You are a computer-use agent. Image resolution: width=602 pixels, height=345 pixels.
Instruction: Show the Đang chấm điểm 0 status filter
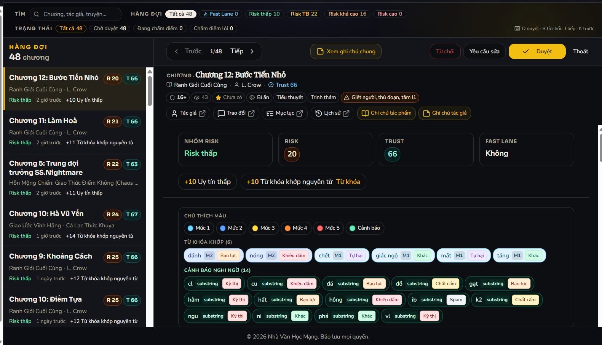click(160, 29)
